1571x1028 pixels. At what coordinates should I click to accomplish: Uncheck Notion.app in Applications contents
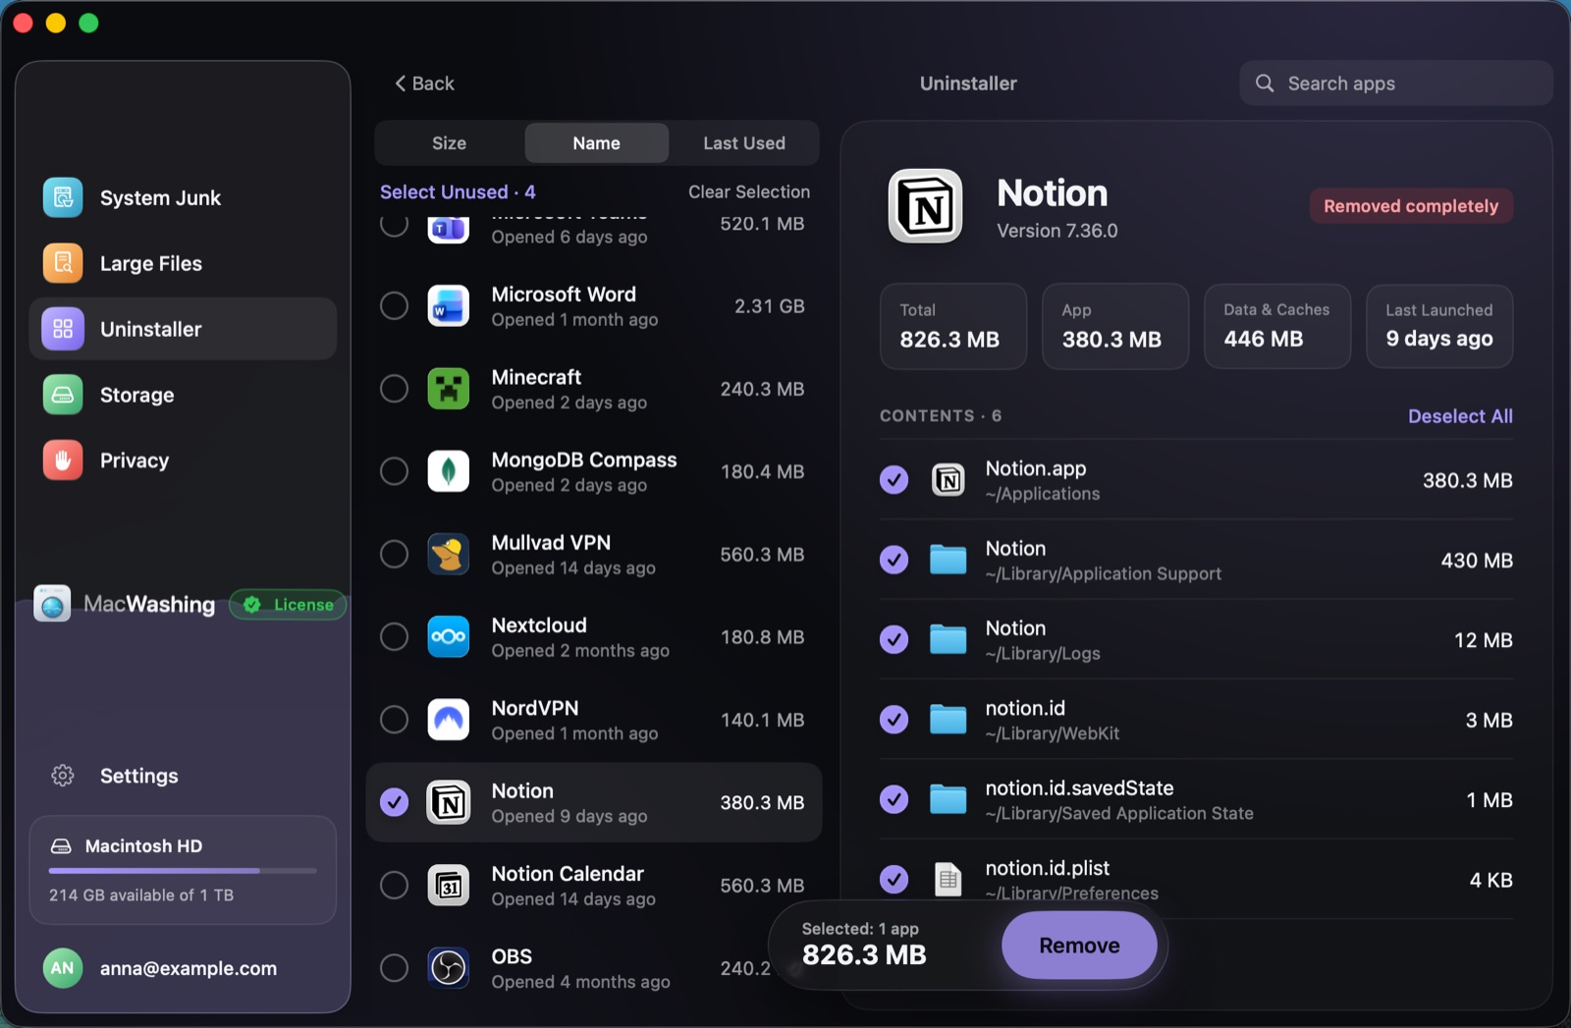pyautogui.click(x=894, y=480)
